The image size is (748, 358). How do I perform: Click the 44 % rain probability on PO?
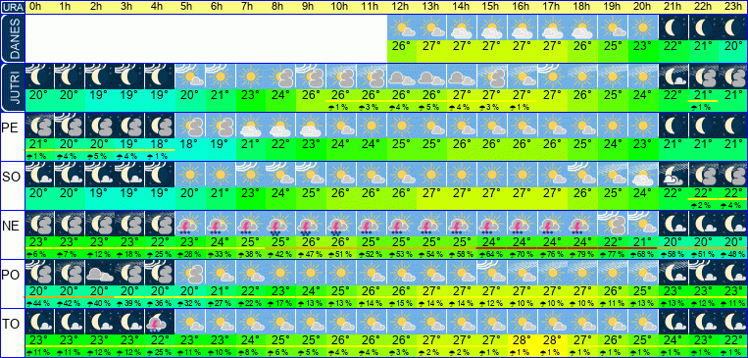[39, 303]
